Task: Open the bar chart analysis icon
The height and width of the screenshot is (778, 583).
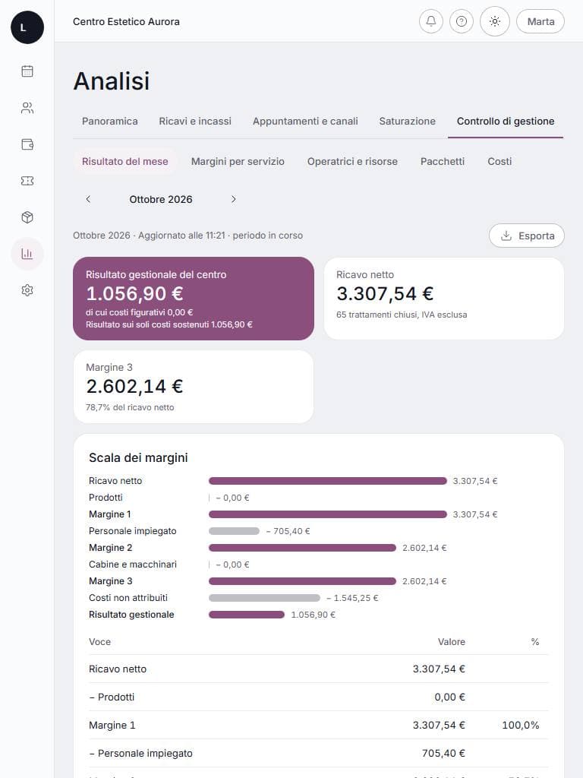Action: click(27, 254)
